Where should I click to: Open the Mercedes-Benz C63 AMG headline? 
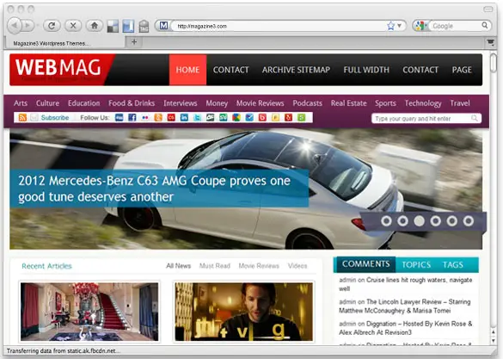[154, 189]
